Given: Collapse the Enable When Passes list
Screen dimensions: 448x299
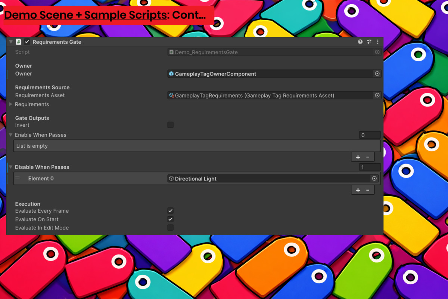Looking at the screenshot, I should point(11,135).
